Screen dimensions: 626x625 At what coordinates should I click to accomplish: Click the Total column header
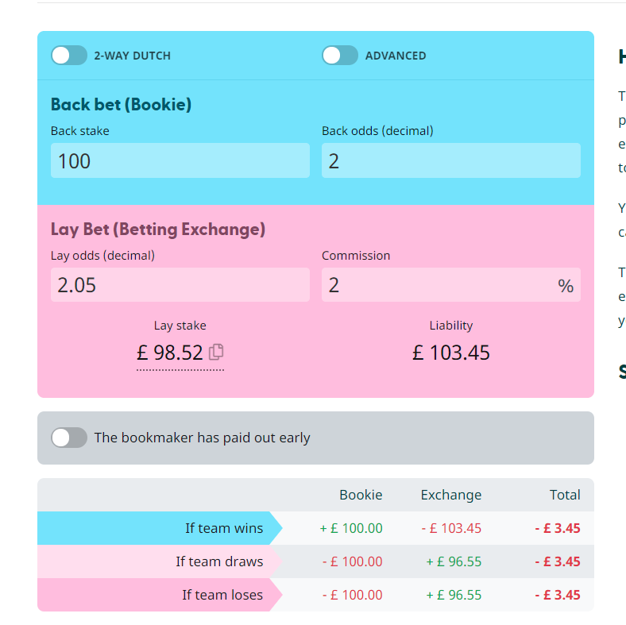tap(565, 495)
